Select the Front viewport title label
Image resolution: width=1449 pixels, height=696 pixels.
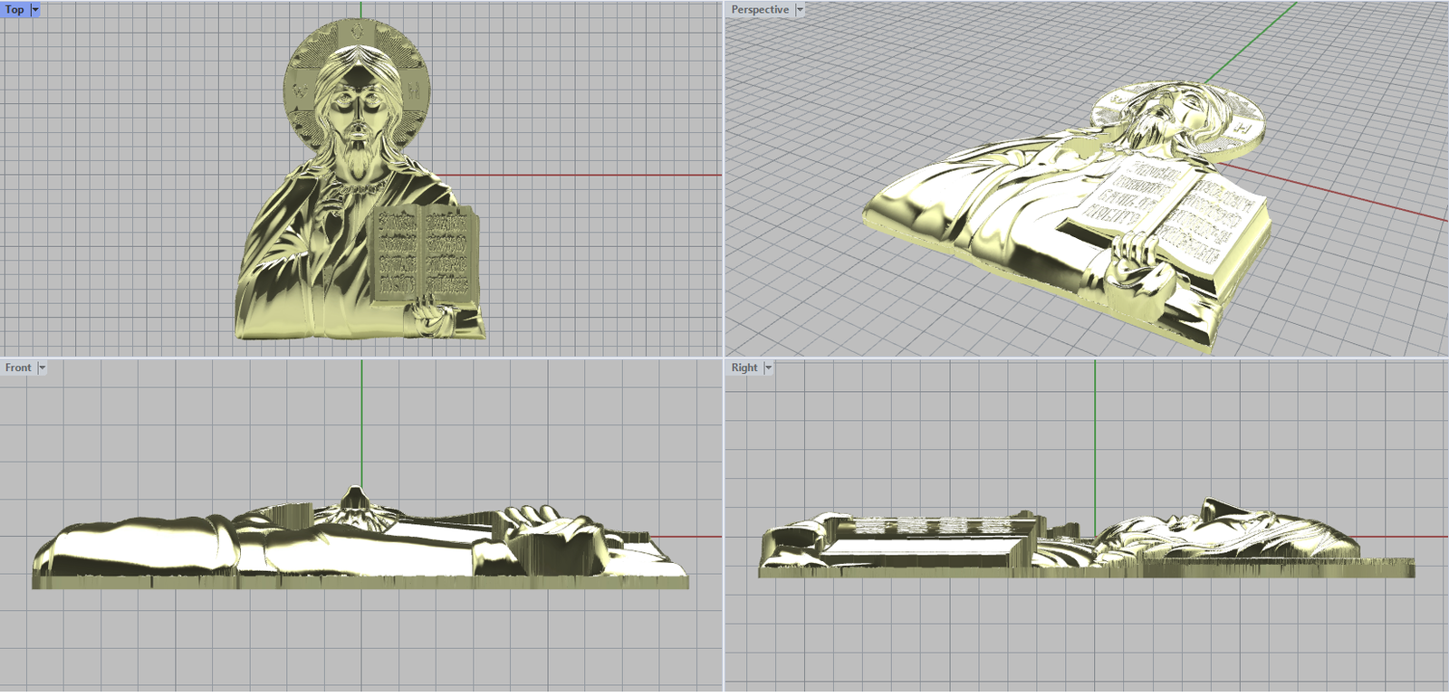(x=18, y=368)
